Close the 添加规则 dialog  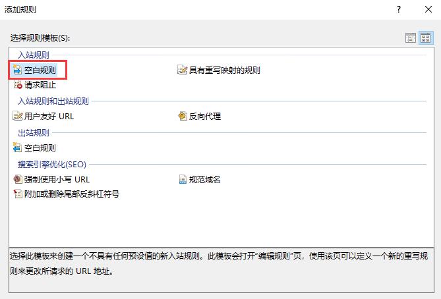tap(428, 9)
